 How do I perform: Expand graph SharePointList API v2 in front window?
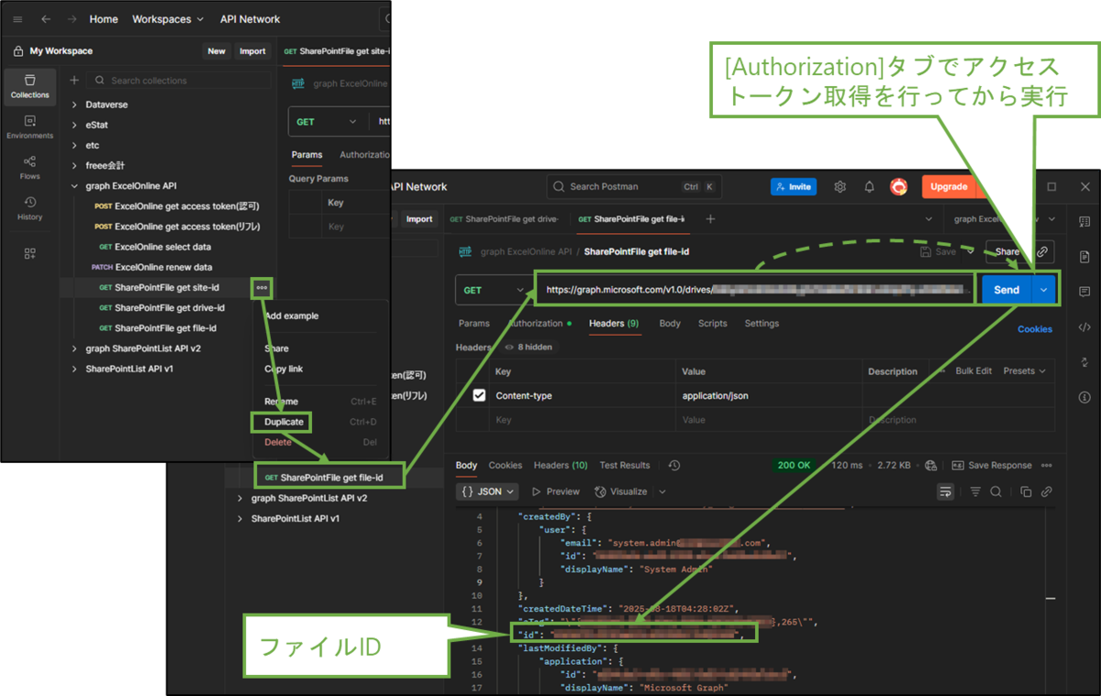click(240, 499)
